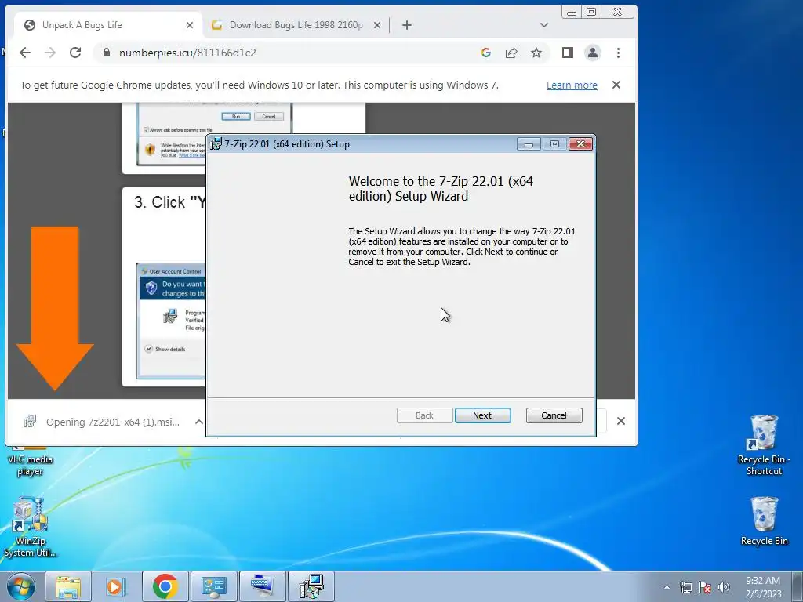Select the Recycle Bin - Shortcut desktop icon
This screenshot has height=602, width=803.
764,445
